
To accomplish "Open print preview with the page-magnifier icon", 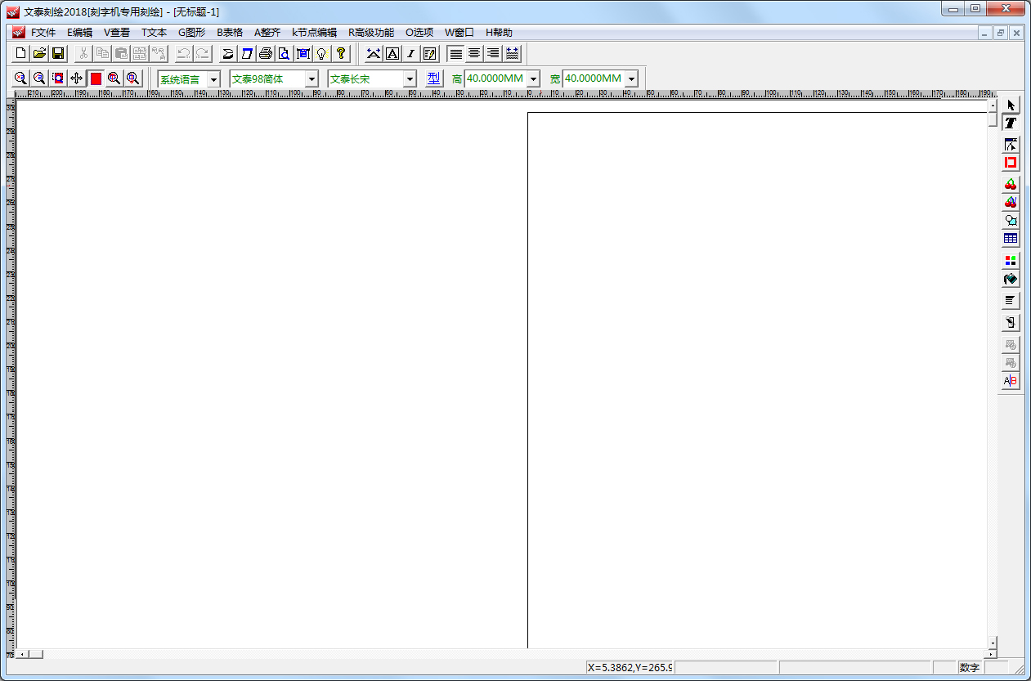I will pyautogui.click(x=284, y=54).
